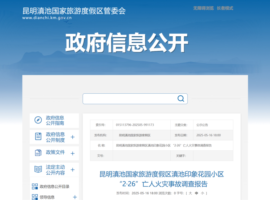Click the grid icon beside 领导信息
The height and width of the screenshot is (200, 270).
tap(35, 197)
